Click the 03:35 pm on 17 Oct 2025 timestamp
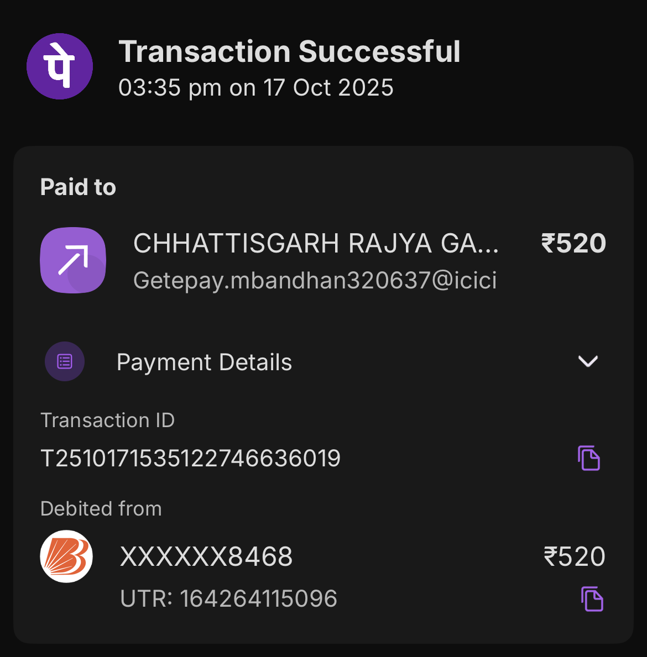Image resolution: width=647 pixels, height=657 pixels. pos(256,88)
